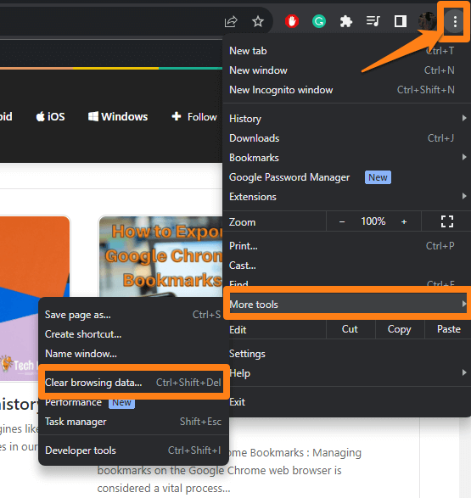
Task: Click the fullscreen icon in Zoom row
Action: 447,221
